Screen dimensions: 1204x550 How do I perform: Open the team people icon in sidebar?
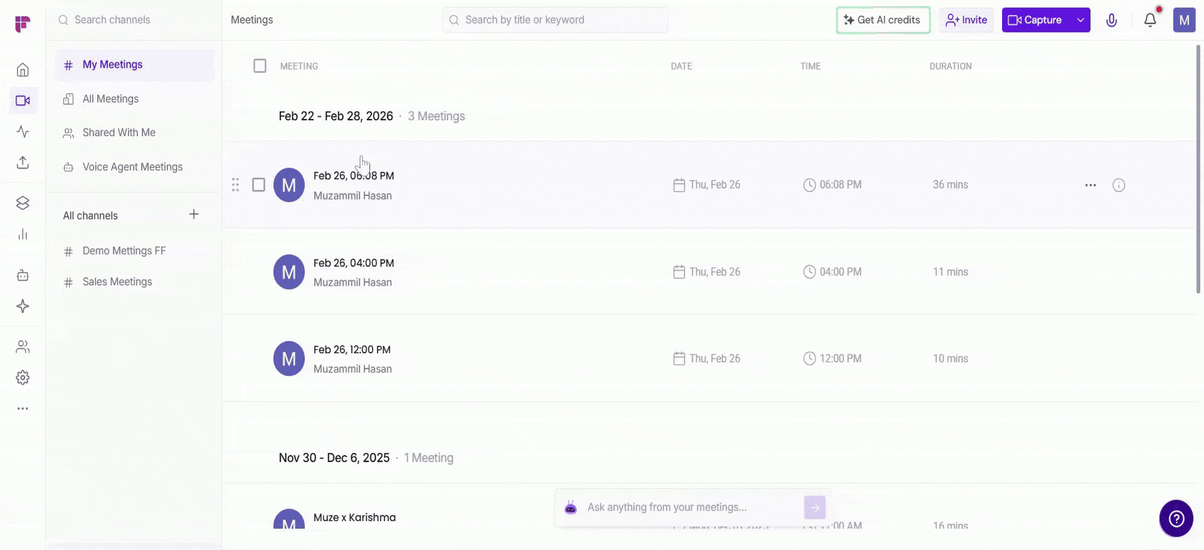(x=23, y=346)
